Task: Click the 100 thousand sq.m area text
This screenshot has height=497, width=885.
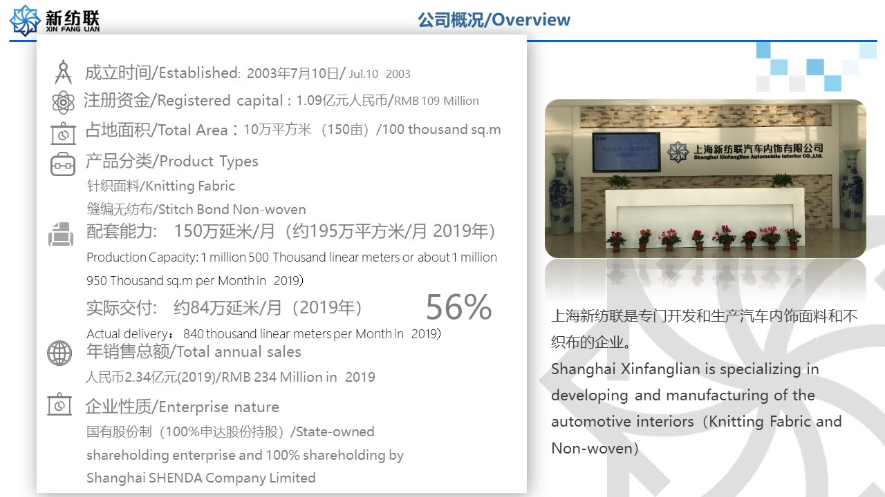Action: pyautogui.click(x=441, y=130)
